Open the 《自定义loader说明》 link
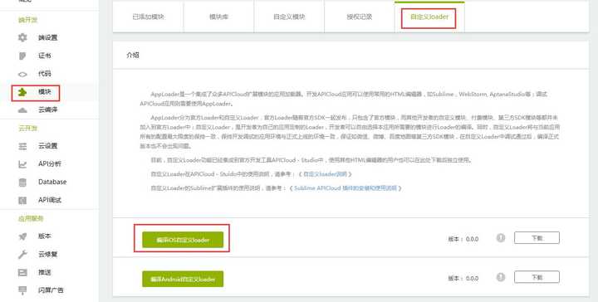 (x=326, y=174)
